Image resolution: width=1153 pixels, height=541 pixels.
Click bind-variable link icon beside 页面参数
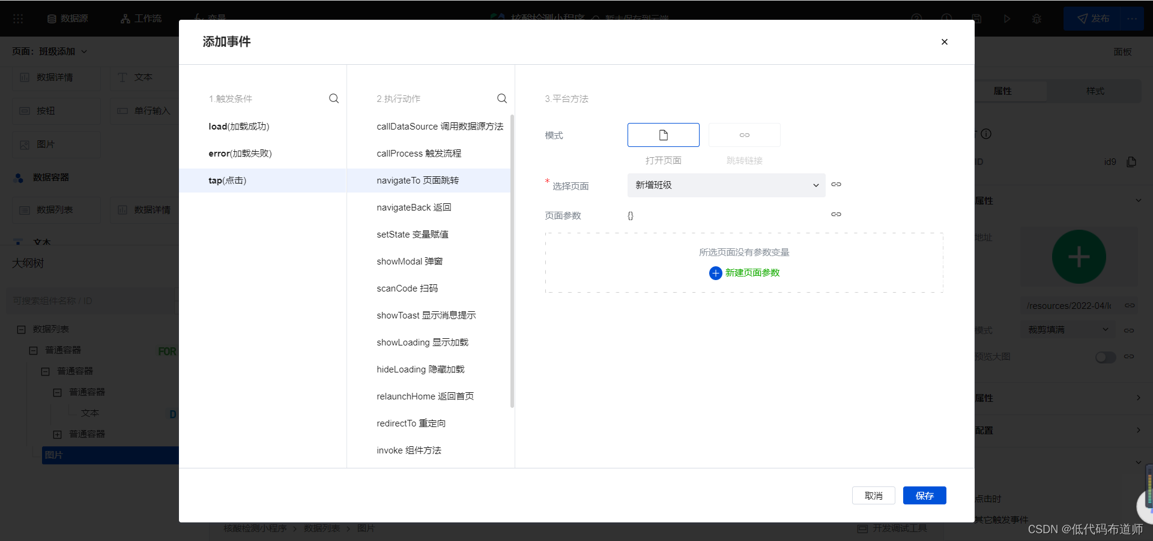(x=836, y=214)
